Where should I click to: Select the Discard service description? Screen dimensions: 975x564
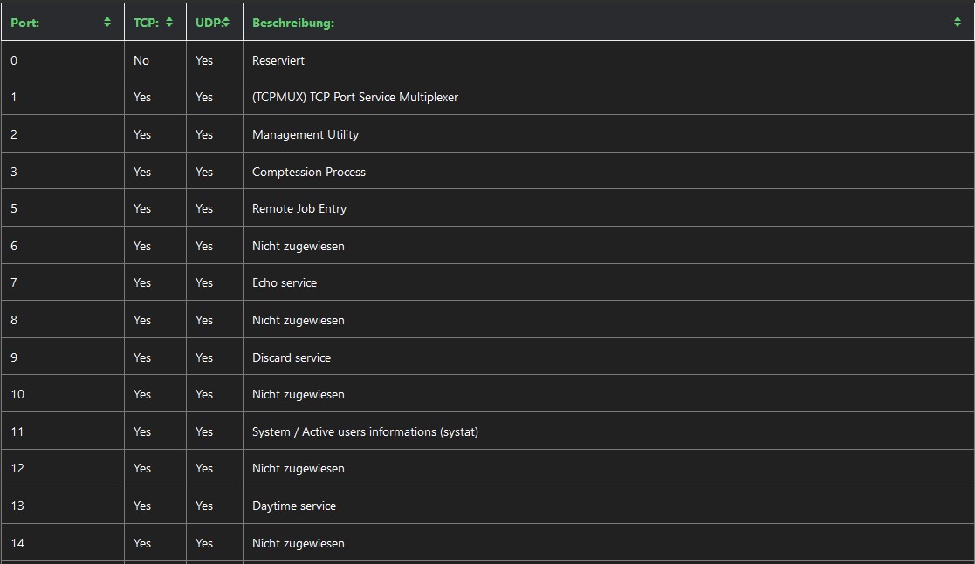(291, 357)
